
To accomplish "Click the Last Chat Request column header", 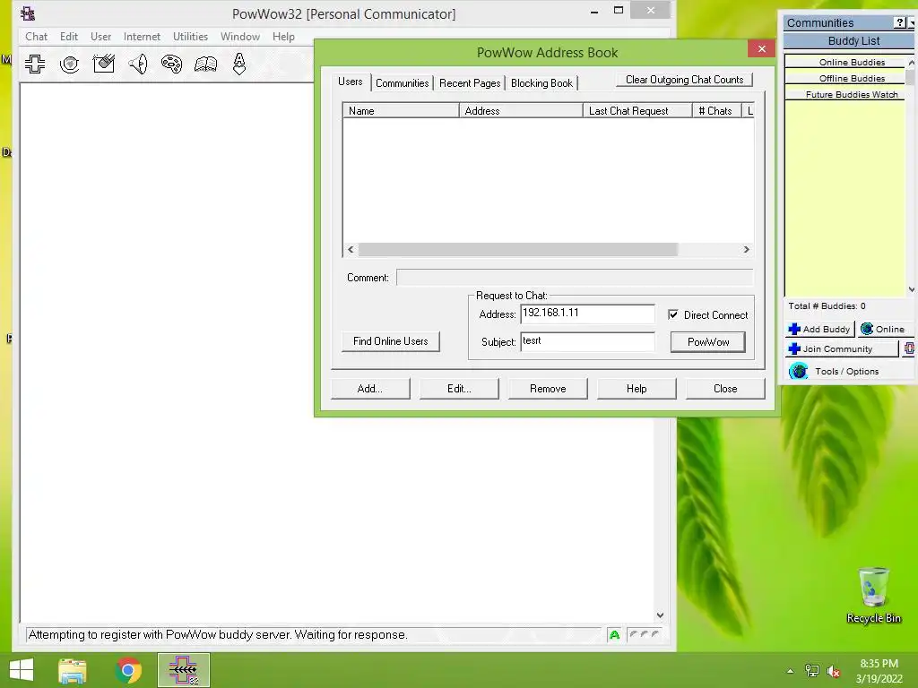I will (x=637, y=110).
